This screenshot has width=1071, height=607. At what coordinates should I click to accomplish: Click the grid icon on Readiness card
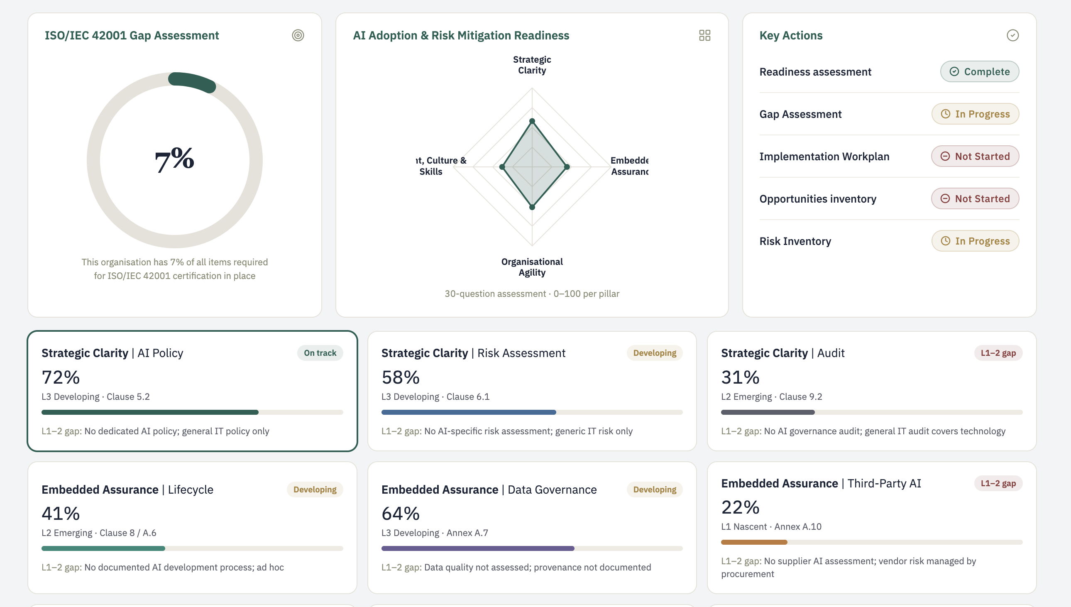[705, 35]
